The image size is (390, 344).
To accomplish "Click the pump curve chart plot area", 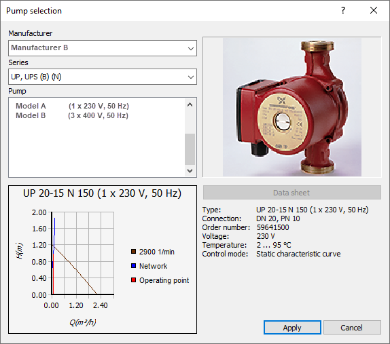I will pyautogui.click(x=83, y=253).
